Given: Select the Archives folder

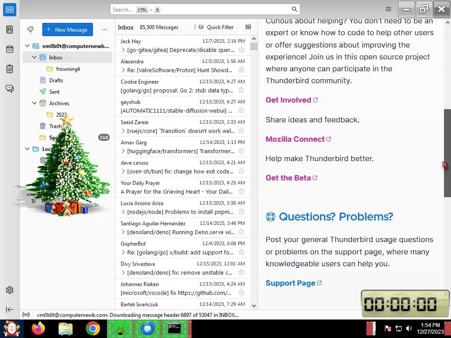Looking at the screenshot, I should (67, 103).
